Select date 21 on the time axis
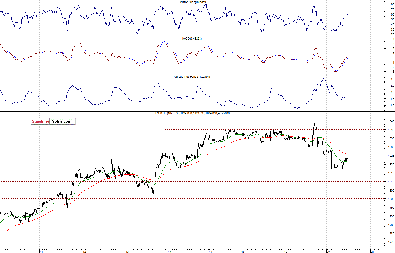 tap(372, 251)
